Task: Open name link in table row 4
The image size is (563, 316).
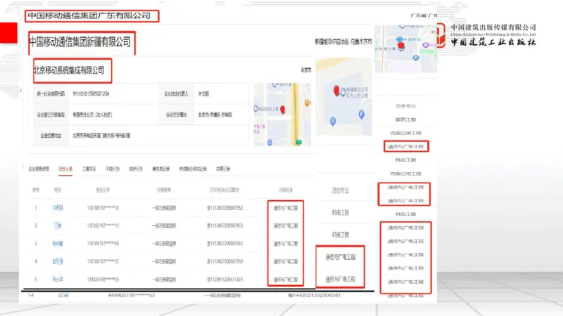Action: coord(58,261)
